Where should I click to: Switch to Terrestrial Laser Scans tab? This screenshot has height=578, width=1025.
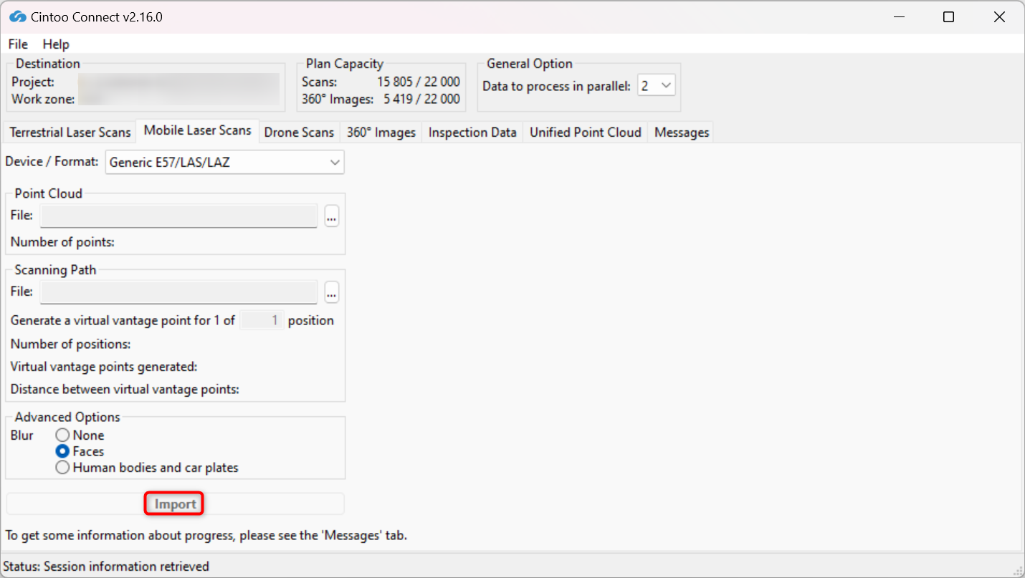coord(70,133)
